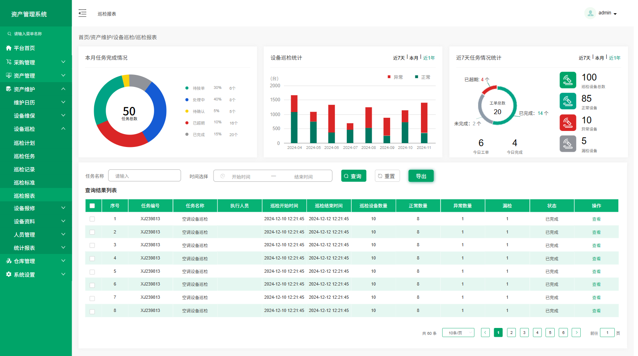Go to the next page arrow
Image resolution: width=638 pixels, height=356 pixels.
point(576,332)
